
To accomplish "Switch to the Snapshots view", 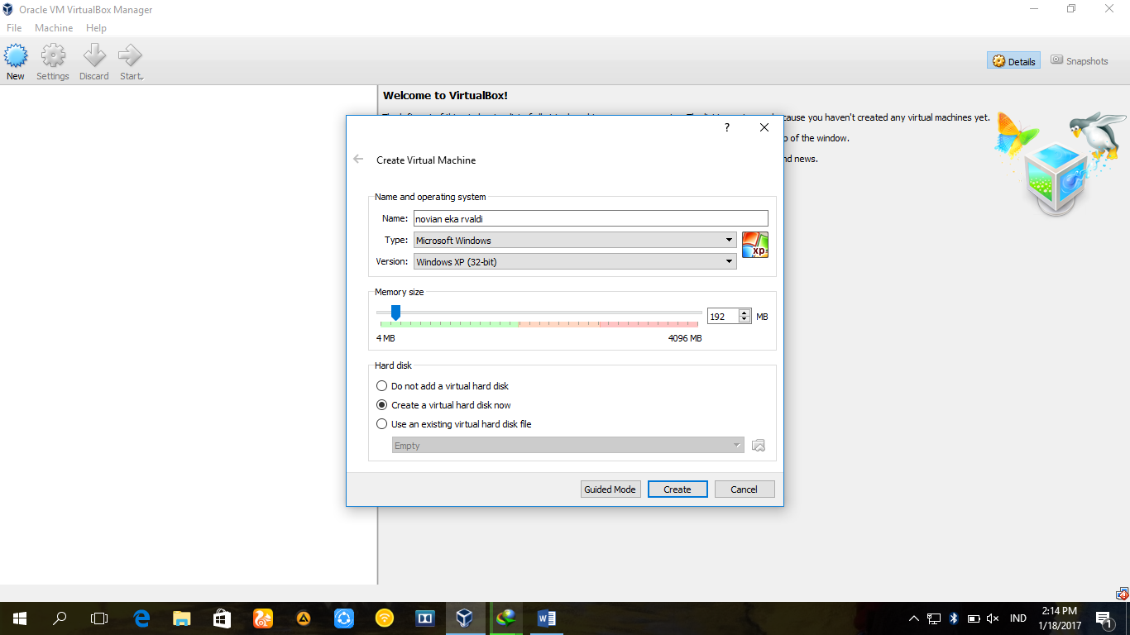I will (1079, 60).
